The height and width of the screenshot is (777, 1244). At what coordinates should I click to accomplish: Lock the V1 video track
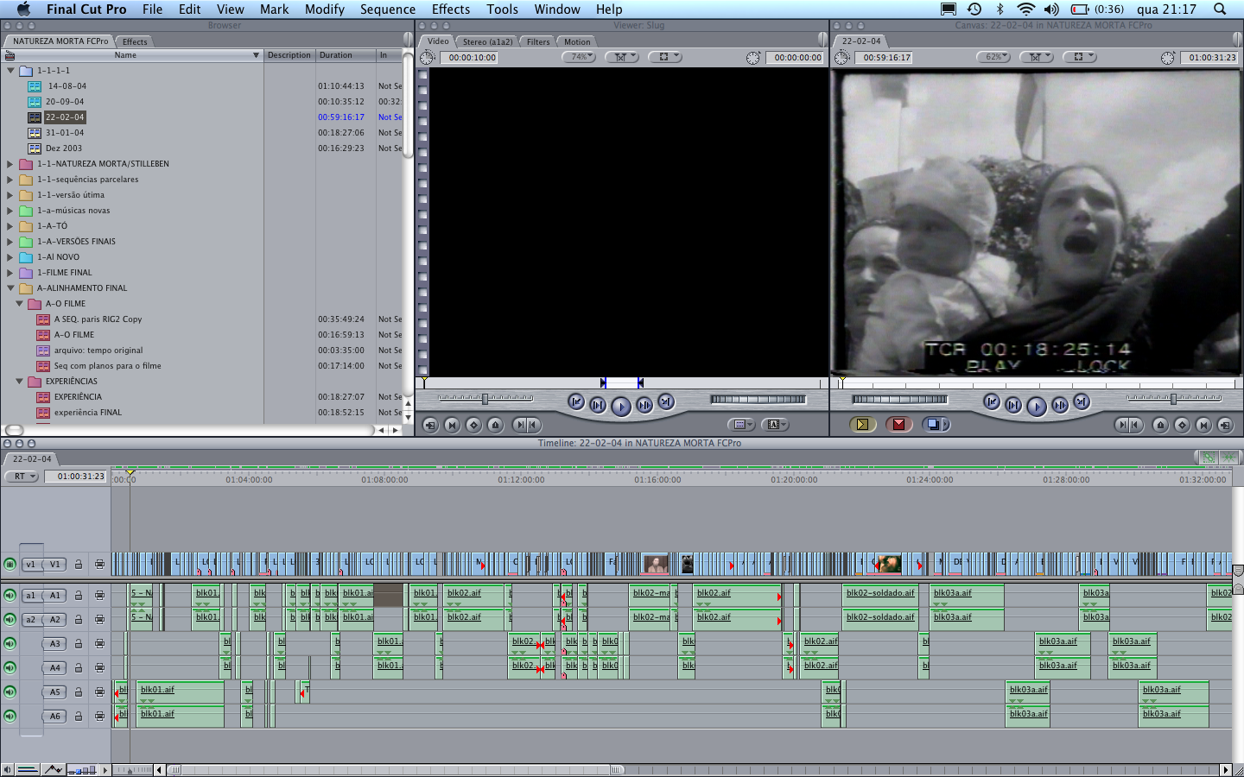(x=78, y=564)
